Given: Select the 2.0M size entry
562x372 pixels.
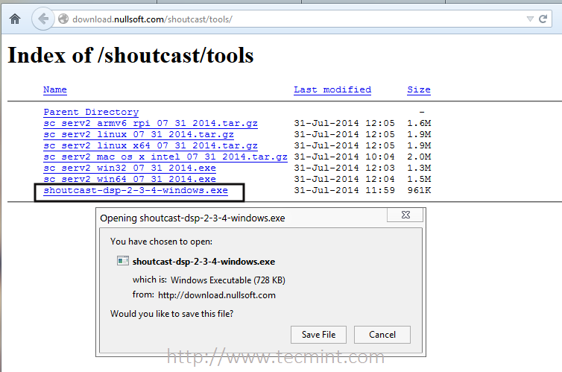Looking at the screenshot, I should (x=419, y=157).
